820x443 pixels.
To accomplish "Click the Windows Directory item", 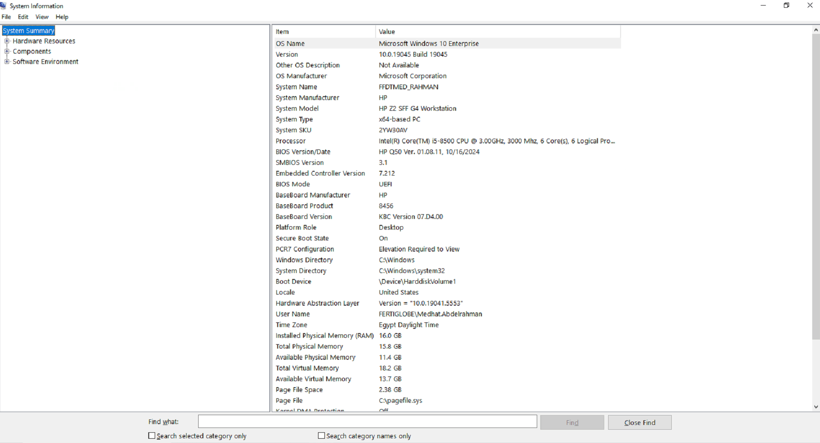I will [x=304, y=260].
